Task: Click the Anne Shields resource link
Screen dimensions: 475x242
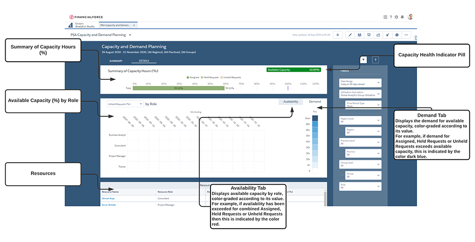Action: coord(110,205)
